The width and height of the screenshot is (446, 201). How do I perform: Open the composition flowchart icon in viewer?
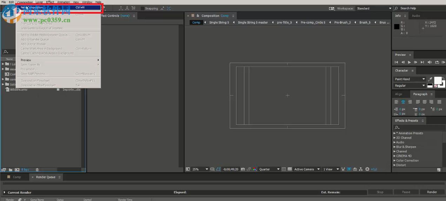coord(361,169)
